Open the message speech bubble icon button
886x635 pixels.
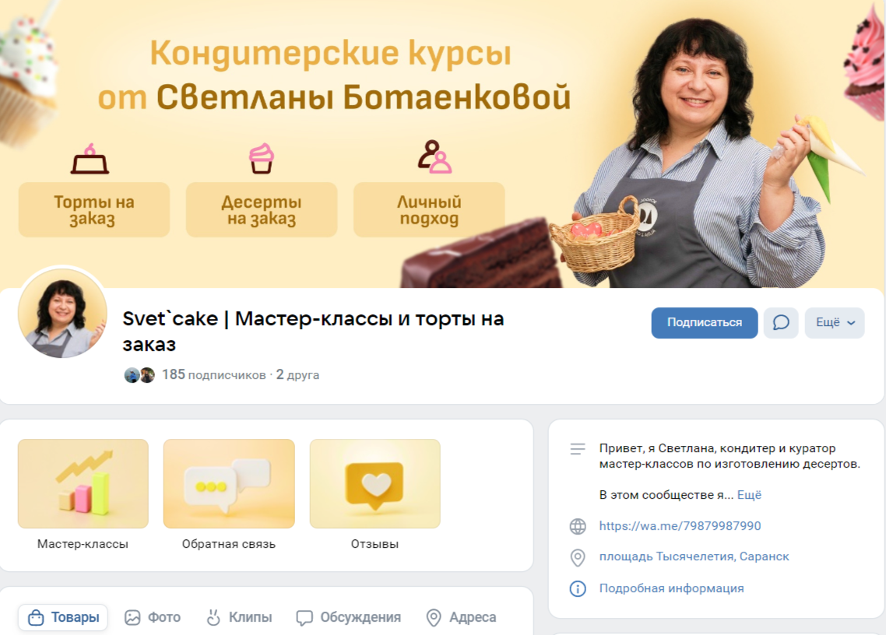780,323
